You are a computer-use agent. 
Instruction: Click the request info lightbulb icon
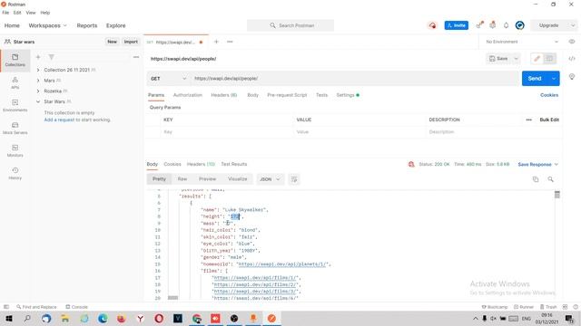[572, 77]
